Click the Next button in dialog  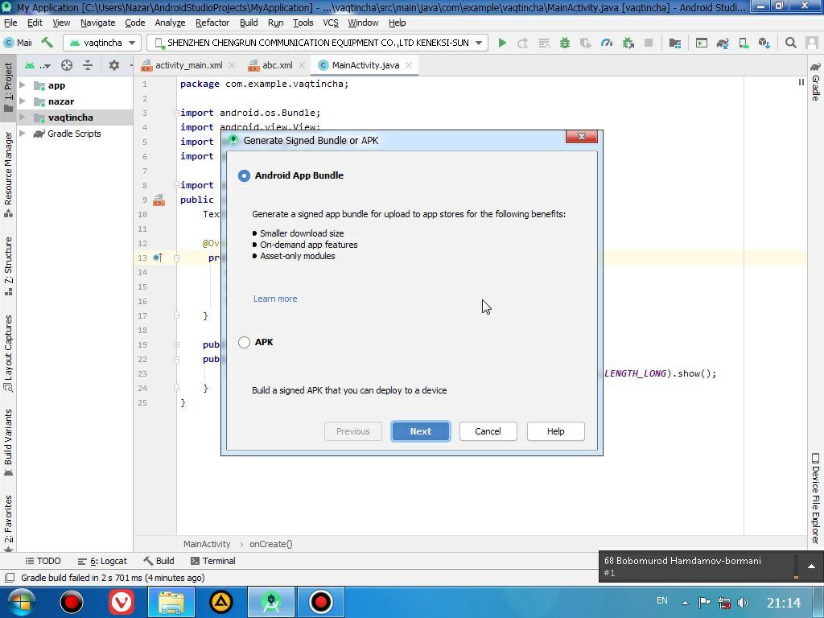(x=420, y=431)
